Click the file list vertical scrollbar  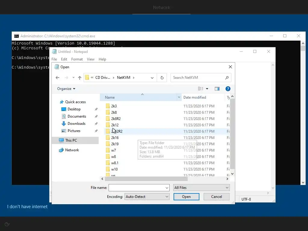pyautogui.click(x=233, y=134)
